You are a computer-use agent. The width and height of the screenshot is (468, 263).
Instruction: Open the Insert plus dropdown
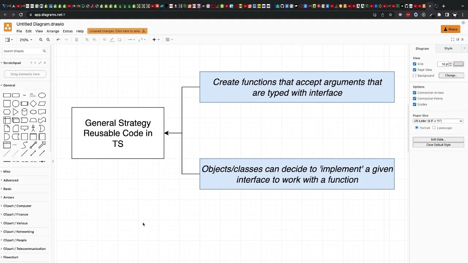coord(156,40)
